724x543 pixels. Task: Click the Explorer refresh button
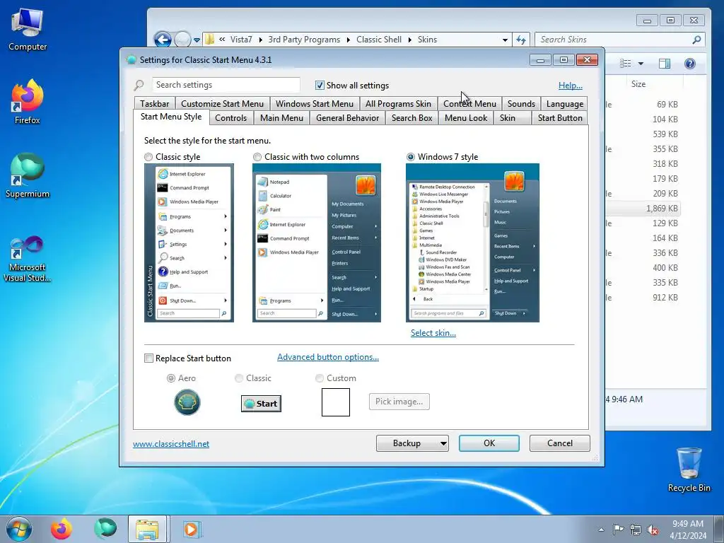(x=521, y=40)
